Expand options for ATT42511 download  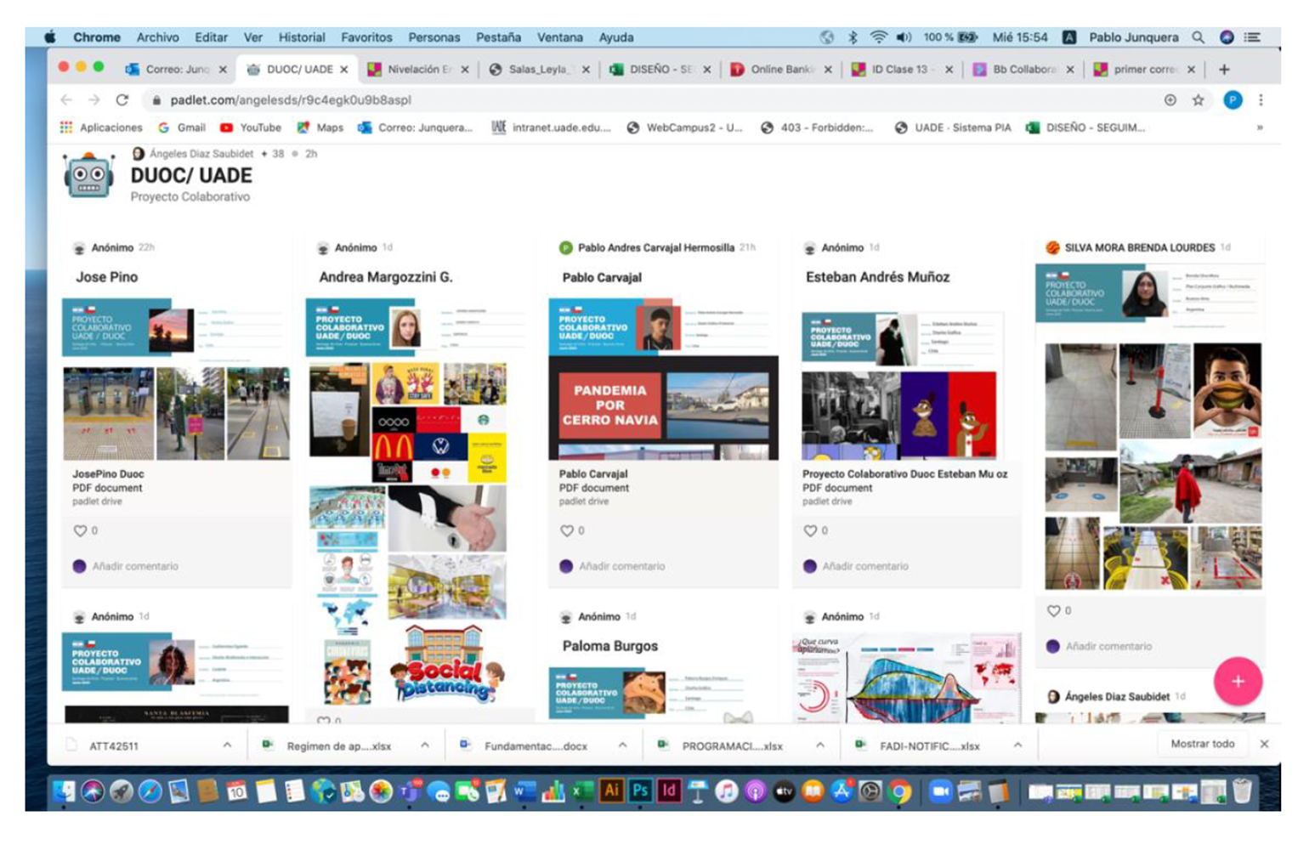[227, 745]
